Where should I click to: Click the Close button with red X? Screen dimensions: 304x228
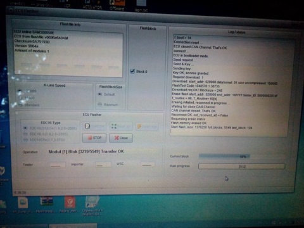[121, 138]
